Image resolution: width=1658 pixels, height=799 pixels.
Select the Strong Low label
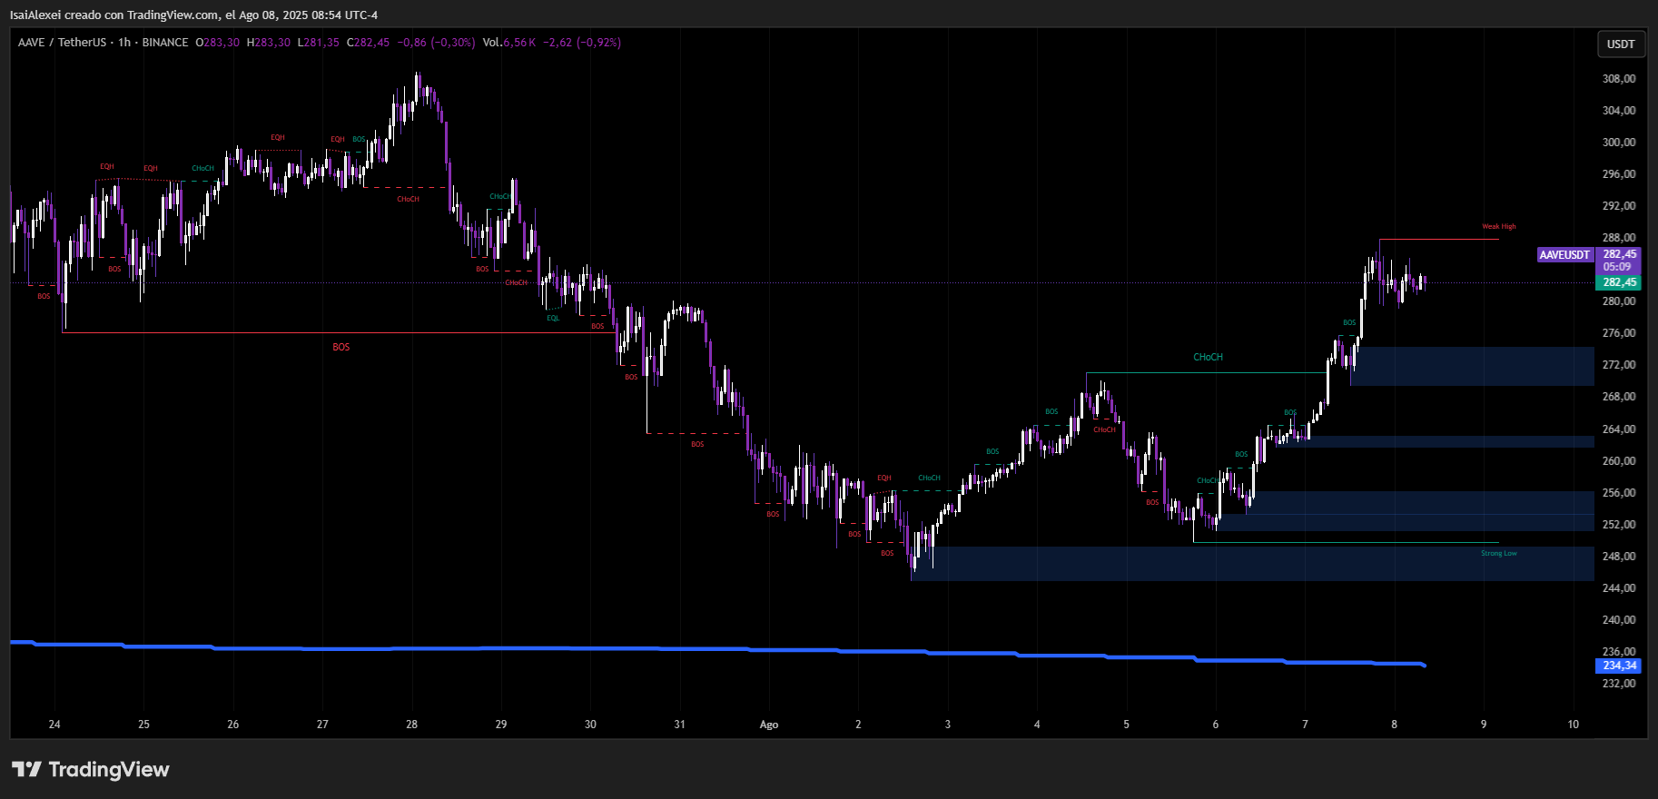[x=1498, y=553]
